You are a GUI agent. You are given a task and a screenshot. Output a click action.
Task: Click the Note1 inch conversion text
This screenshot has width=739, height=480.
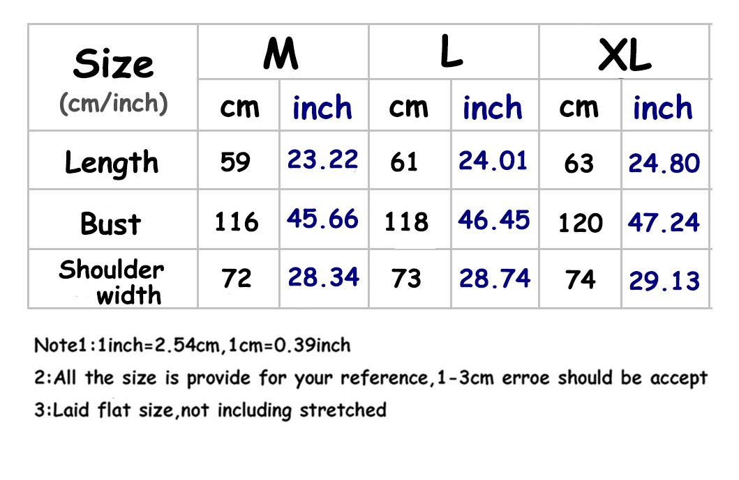(x=193, y=345)
